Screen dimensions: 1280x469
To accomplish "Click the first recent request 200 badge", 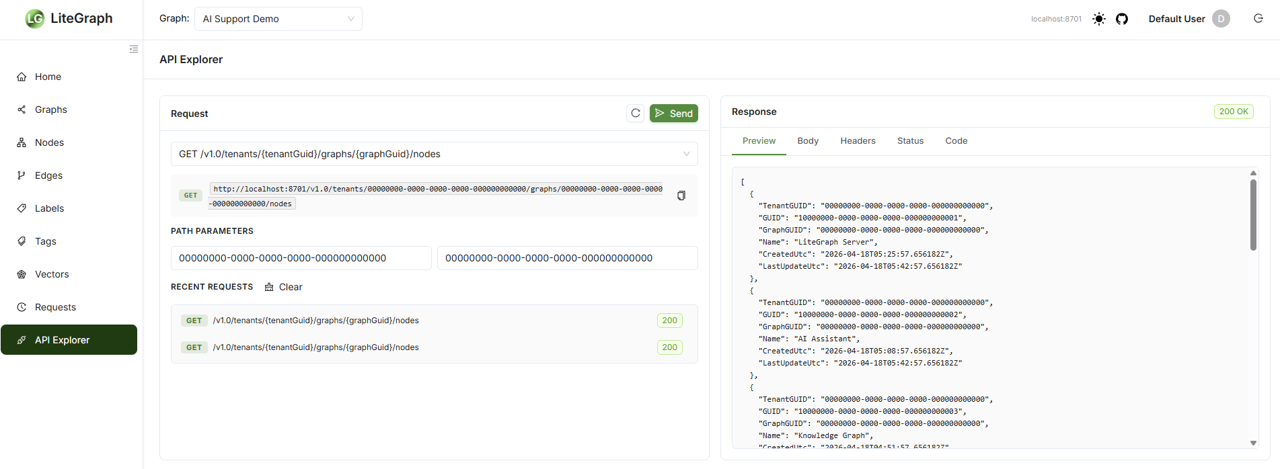I will click(669, 321).
